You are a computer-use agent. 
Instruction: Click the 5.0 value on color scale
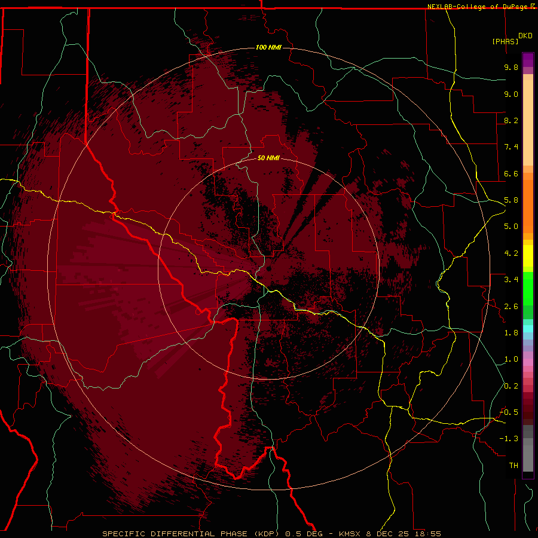[x=511, y=227]
